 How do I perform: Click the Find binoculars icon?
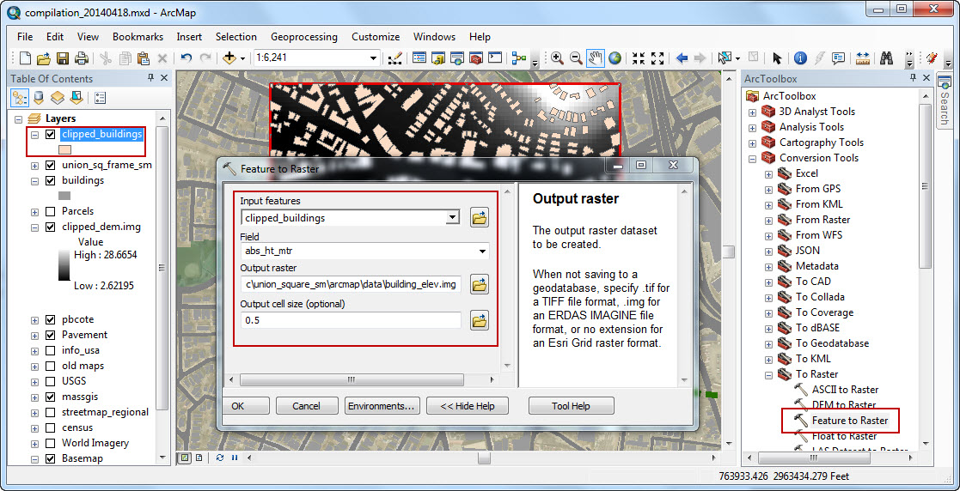click(x=886, y=58)
